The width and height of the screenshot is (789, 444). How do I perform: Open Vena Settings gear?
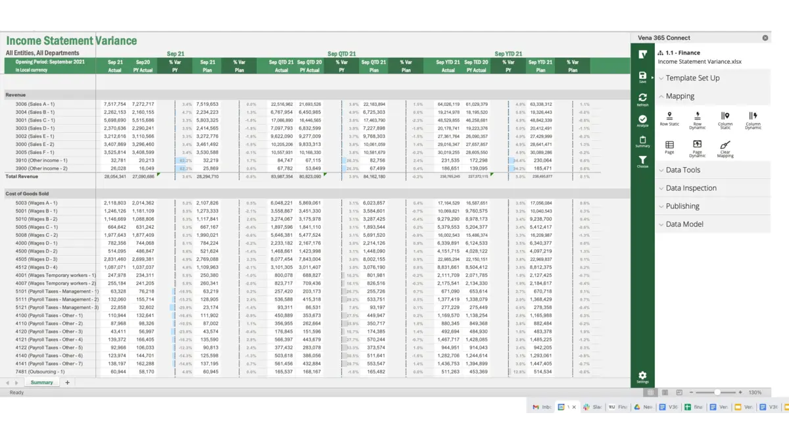[642, 376]
